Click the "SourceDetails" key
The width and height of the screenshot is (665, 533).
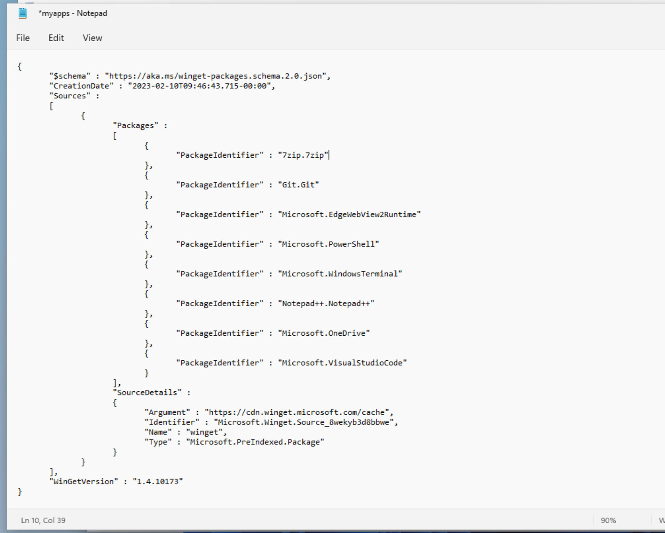[147, 392]
